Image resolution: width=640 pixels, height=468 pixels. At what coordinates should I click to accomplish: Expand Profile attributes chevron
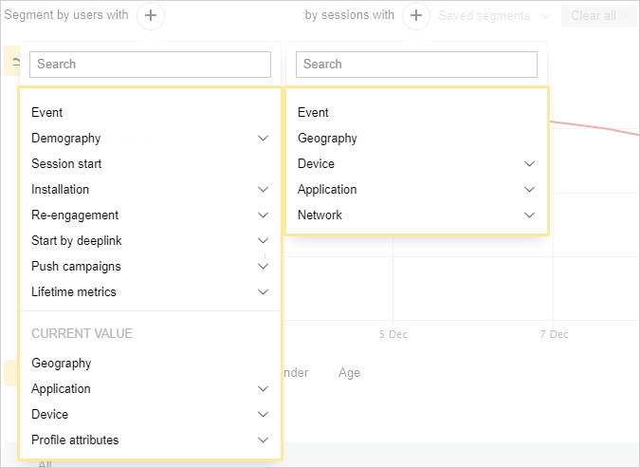(x=263, y=440)
